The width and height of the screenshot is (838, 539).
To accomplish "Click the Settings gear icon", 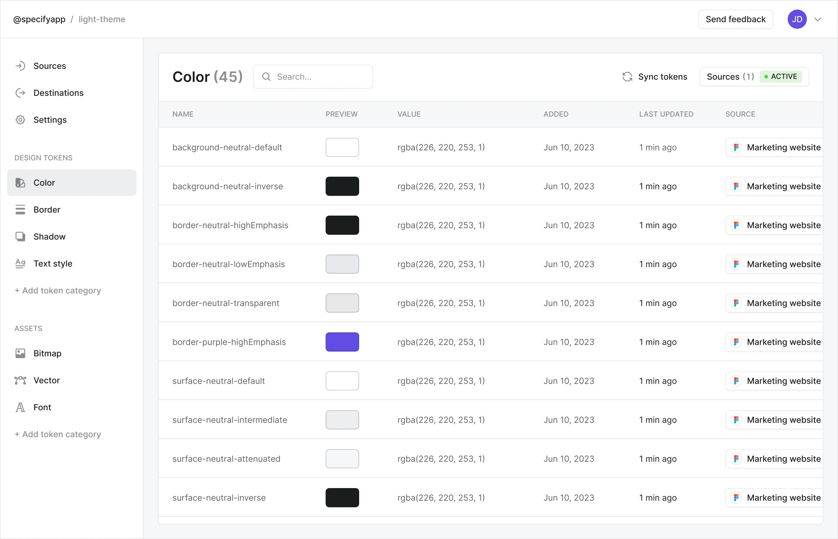I will click(20, 120).
